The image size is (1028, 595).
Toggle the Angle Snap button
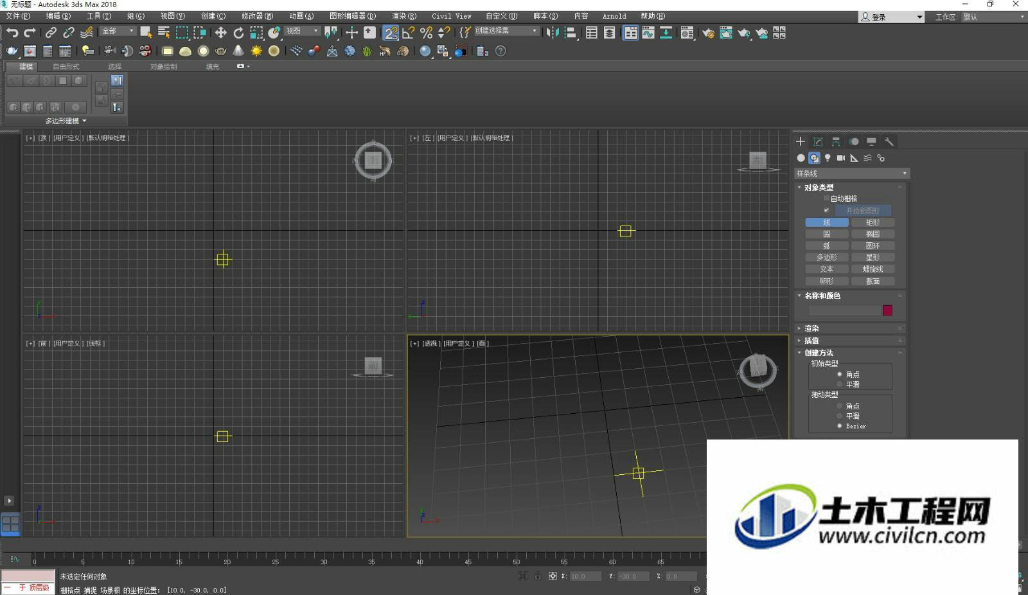tap(408, 33)
